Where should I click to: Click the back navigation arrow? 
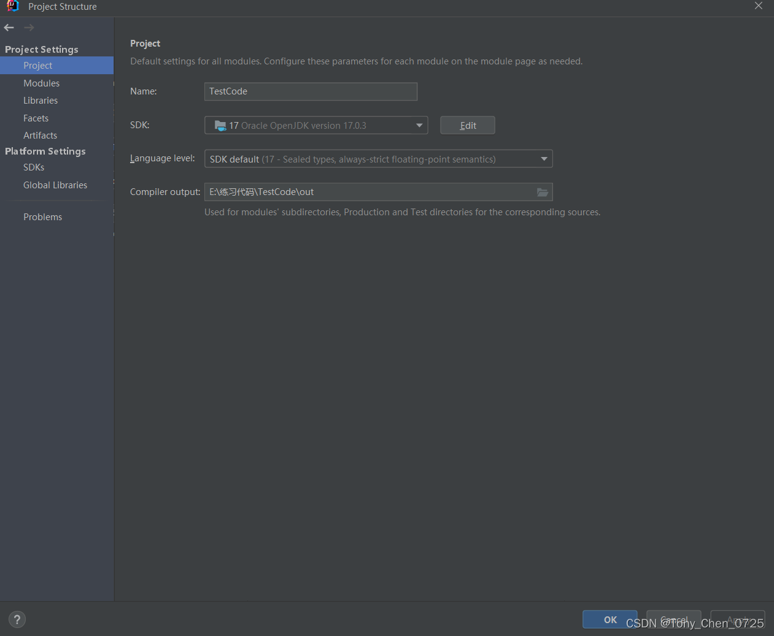(x=9, y=28)
